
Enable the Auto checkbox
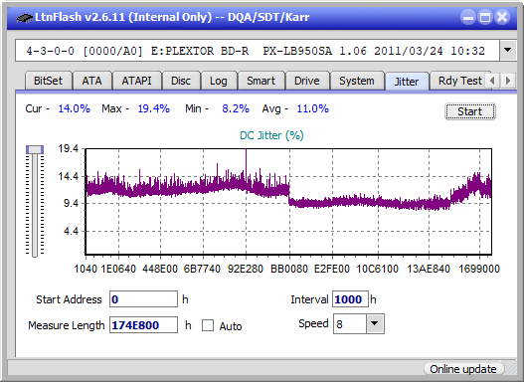[208, 325]
